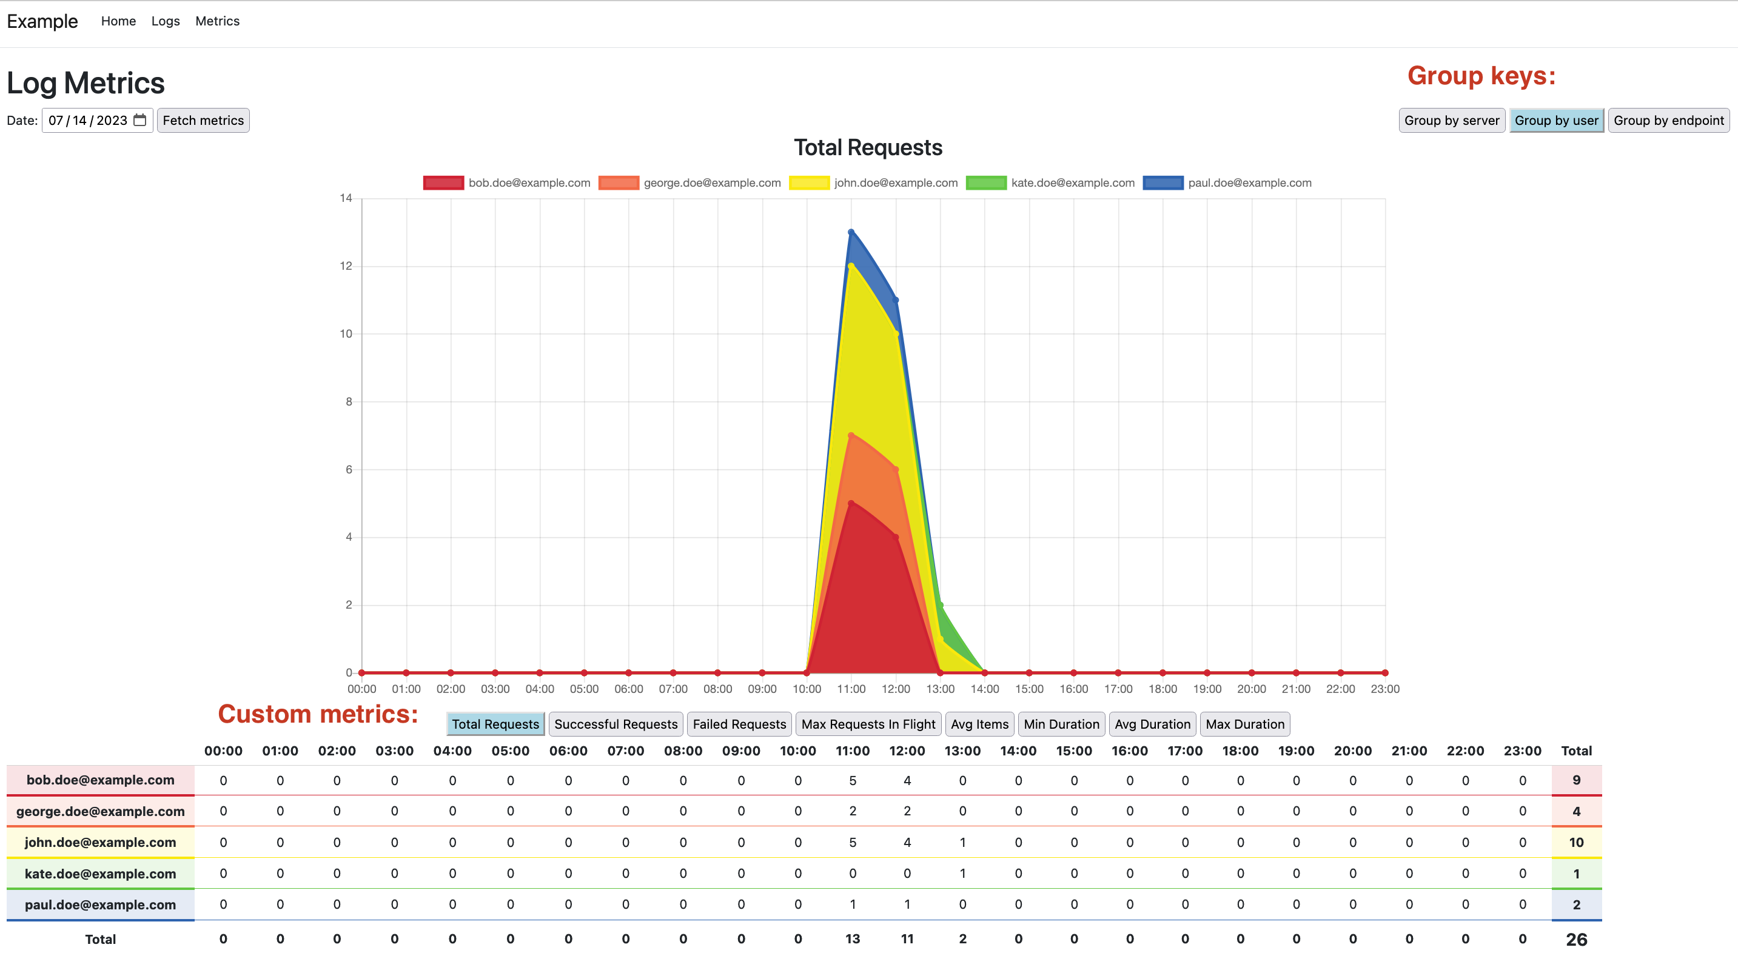Select Group by endpoint
This screenshot has width=1738, height=953.
[1668, 120]
